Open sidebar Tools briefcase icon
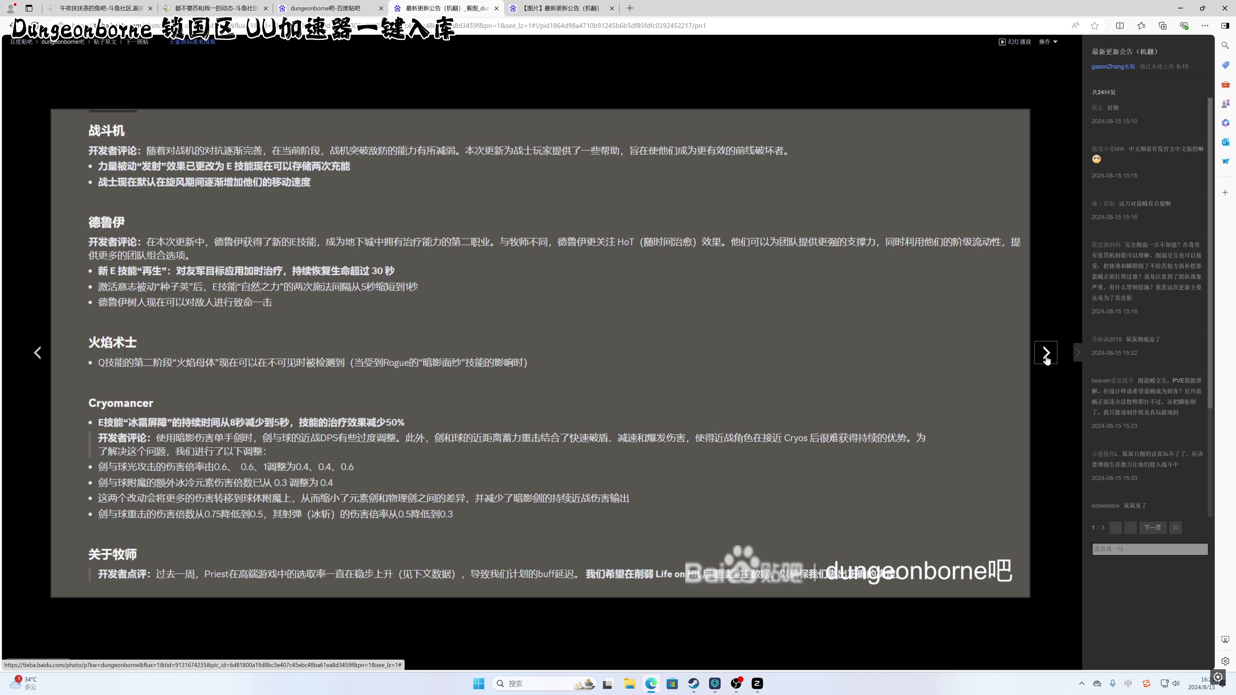This screenshot has width=1236, height=695. (1225, 84)
